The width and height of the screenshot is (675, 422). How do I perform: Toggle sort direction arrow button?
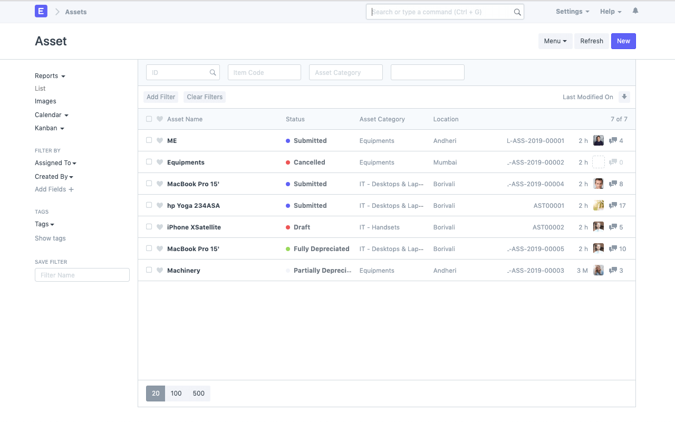point(624,97)
